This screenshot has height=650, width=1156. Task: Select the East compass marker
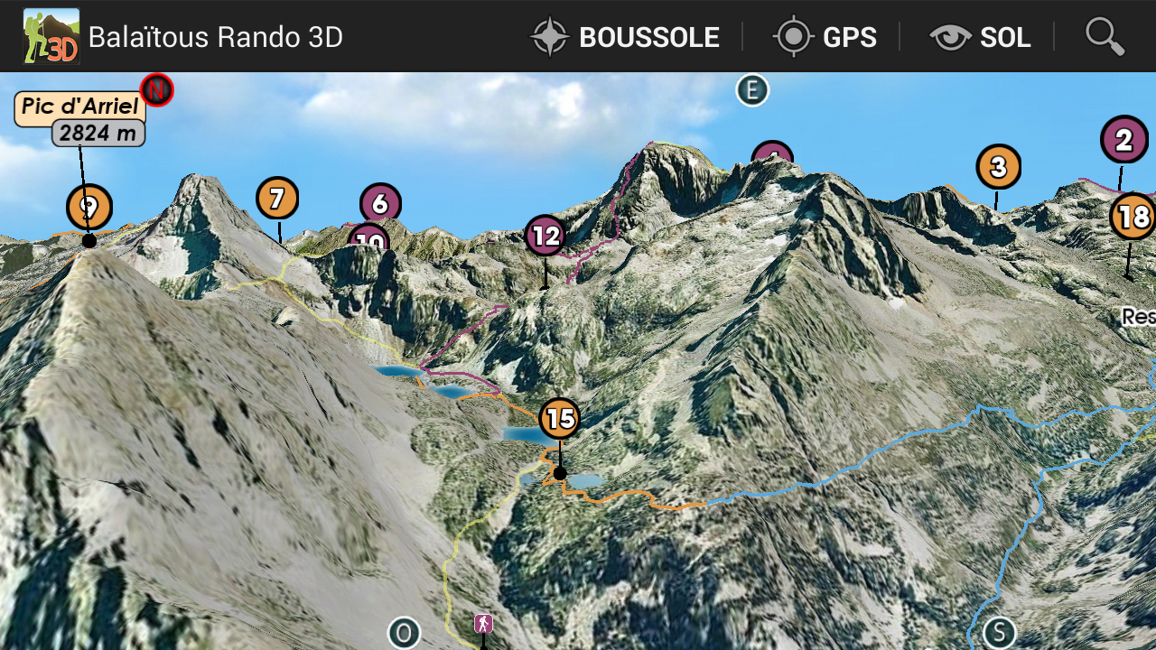751,90
